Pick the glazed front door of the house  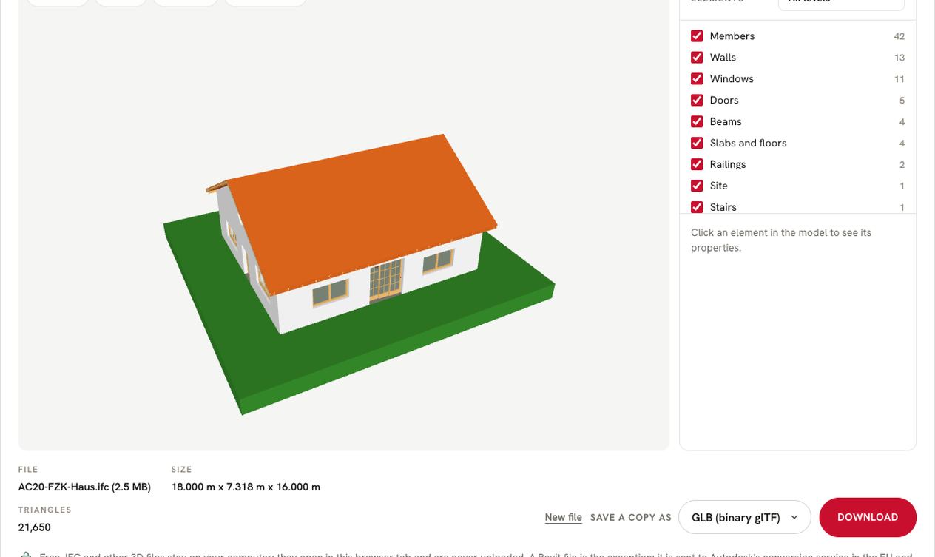[x=385, y=280]
